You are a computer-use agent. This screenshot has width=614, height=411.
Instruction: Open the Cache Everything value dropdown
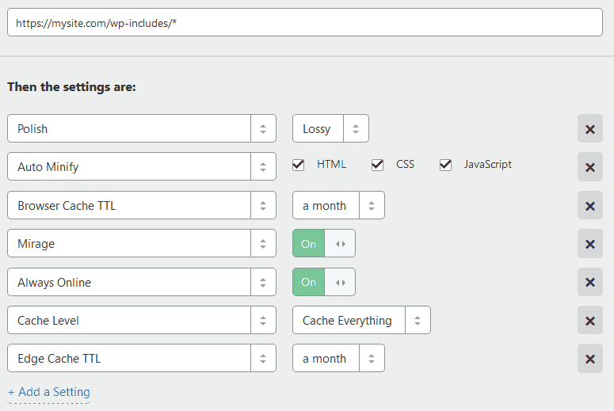pos(361,320)
